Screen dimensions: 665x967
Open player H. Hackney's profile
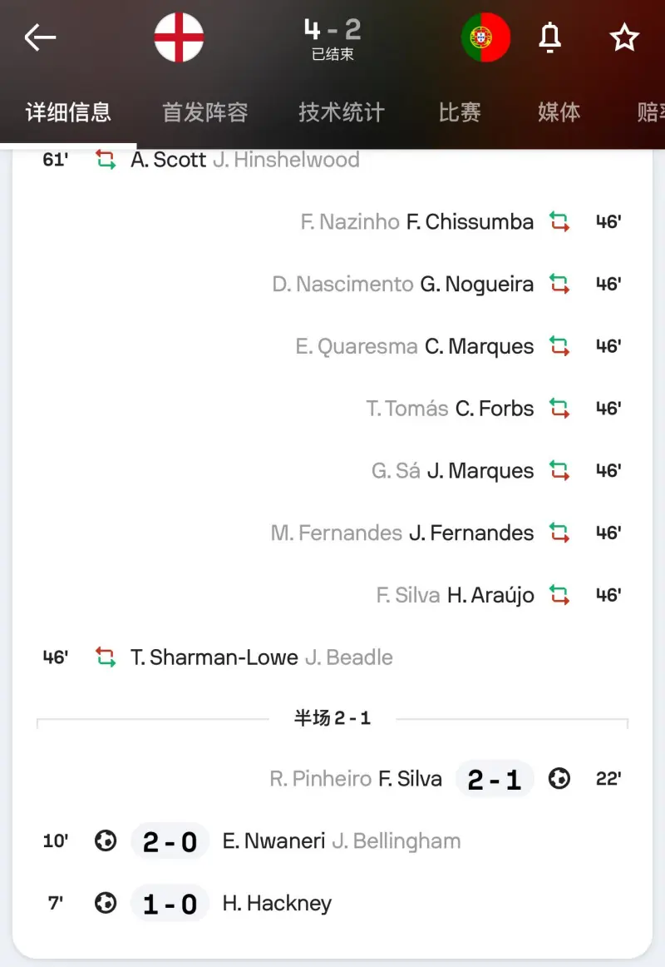click(x=277, y=904)
